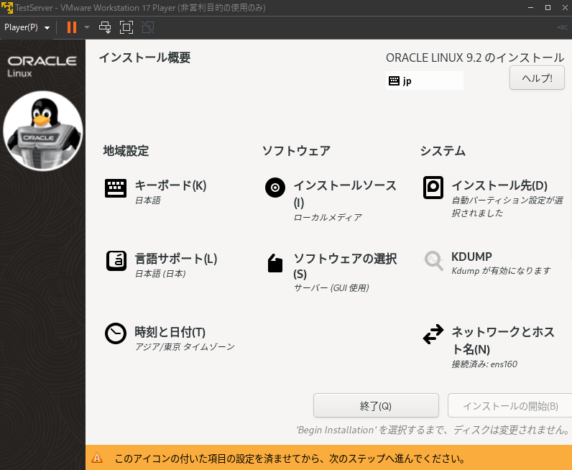Open the jp keyboard layout indicator
Screen dimensions: 572x470
[x=424, y=80]
